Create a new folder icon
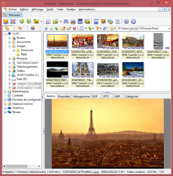The width and height of the screenshot is (173, 176). [64, 28]
